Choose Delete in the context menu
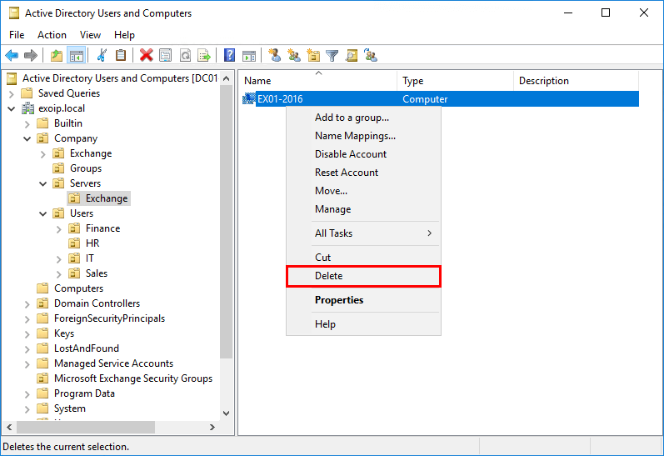Image resolution: width=664 pixels, height=456 pixels. coord(363,276)
